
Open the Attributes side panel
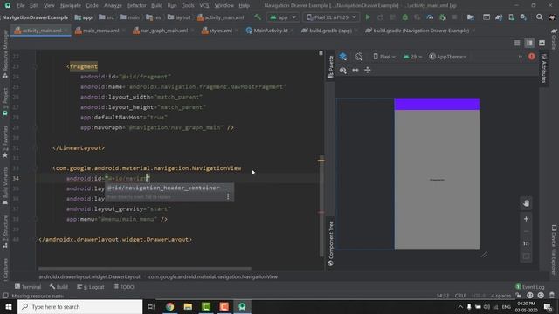point(543,68)
